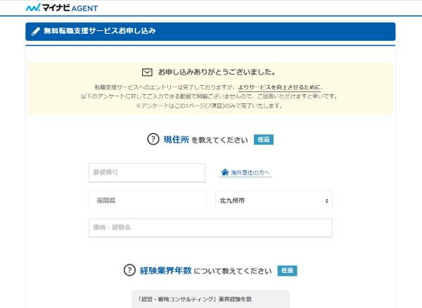
Task: Click the pencil icon in the blue header
Action: [36, 32]
